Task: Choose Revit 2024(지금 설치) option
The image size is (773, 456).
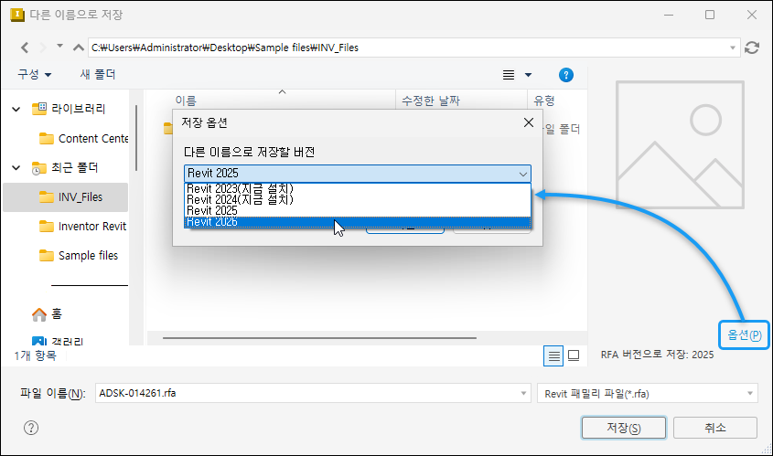Action: click(358, 199)
